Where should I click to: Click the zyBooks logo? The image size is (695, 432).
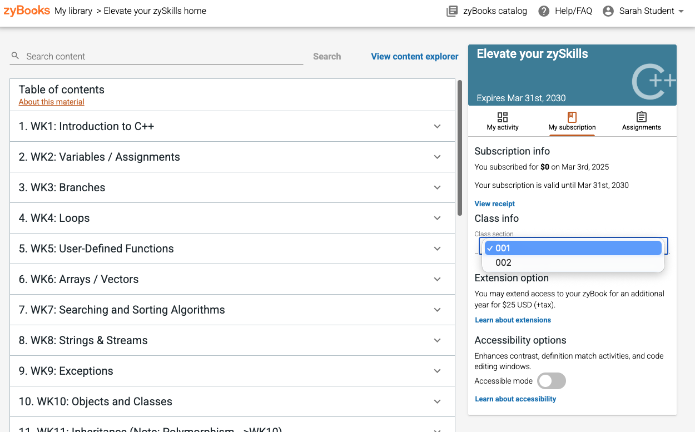[x=27, y=11]
